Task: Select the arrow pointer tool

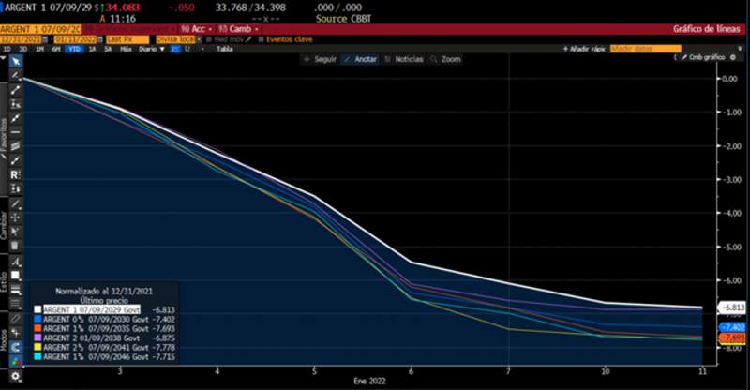Action: pyautogui.click(x=15, y=61)
